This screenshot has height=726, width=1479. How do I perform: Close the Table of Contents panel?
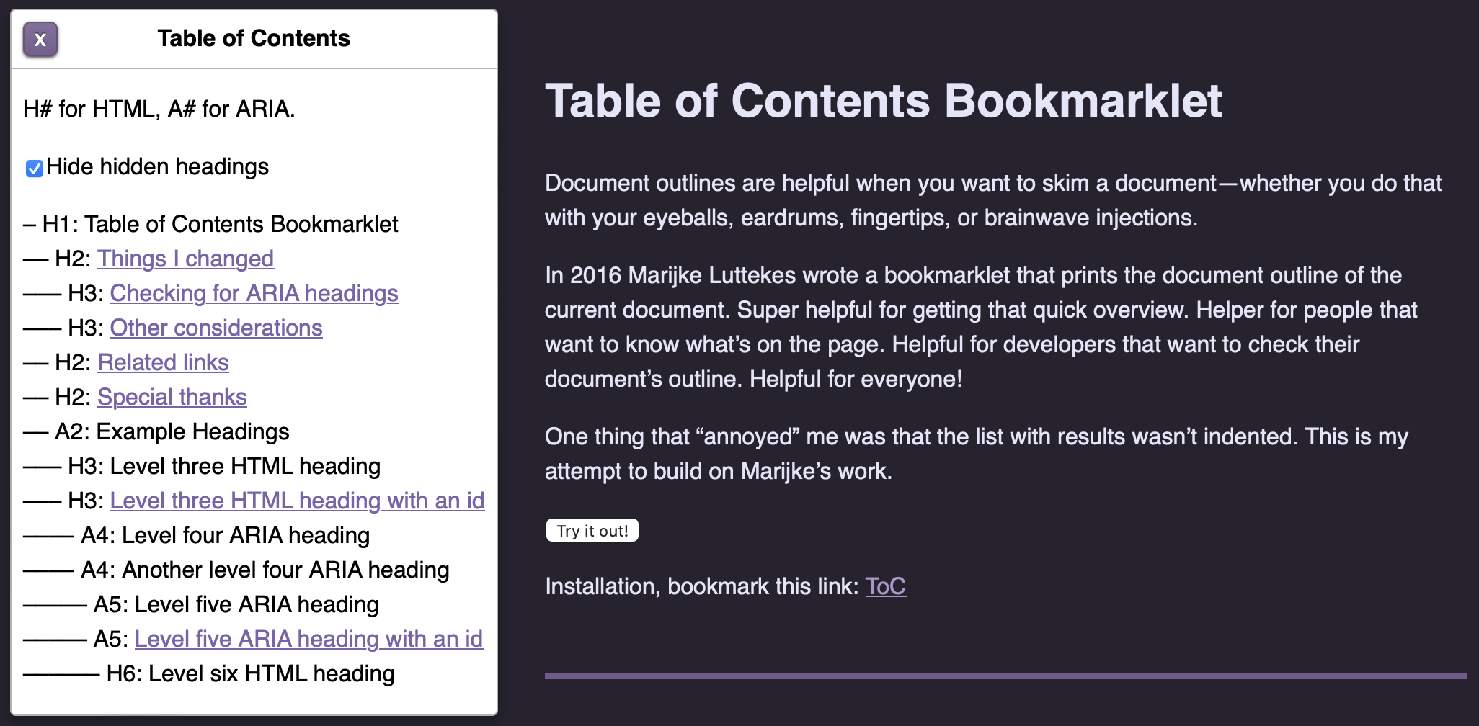click(40, 40)
